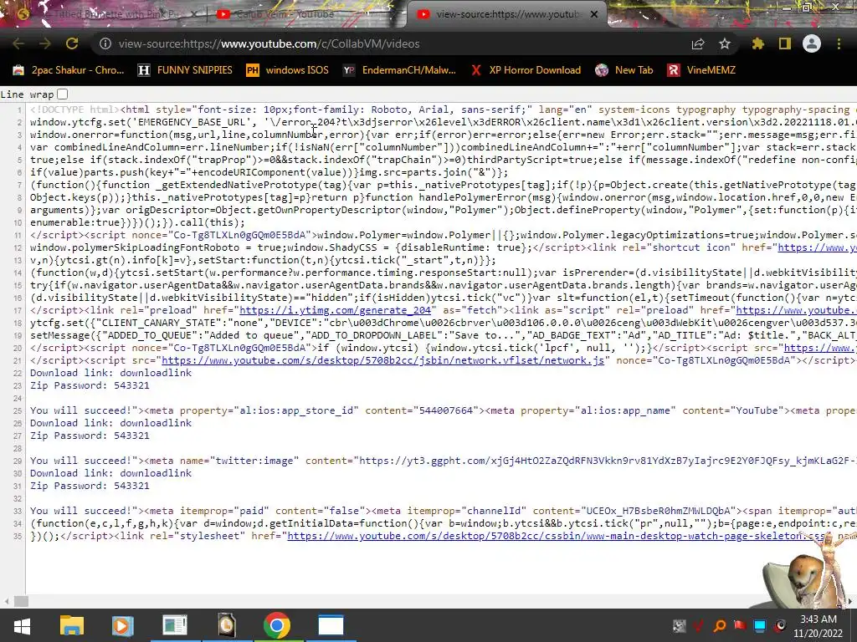Open the 2pac Shakur bookmark
Viewport: 857px width, 642px height.
click(x=69, y=70)
